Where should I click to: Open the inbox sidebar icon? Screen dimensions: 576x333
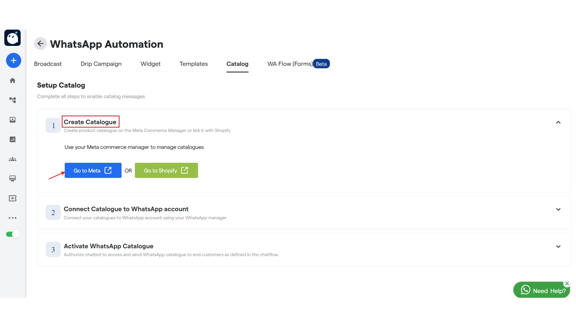(x=12, y=120)
